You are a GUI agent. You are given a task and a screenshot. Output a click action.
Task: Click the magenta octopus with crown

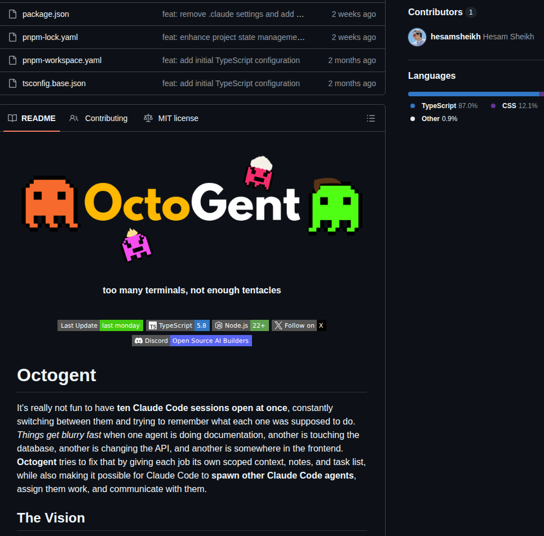[136, 244]
